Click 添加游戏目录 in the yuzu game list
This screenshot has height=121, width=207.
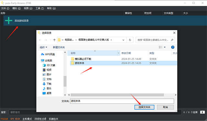tap(22, 21)
